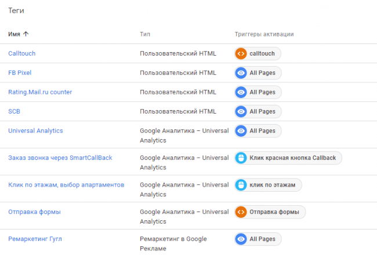Image resolution: width=377 pixels, height=255 pixels.
Task: Click the eye icon in SCB row
Action: pos(241,111)
